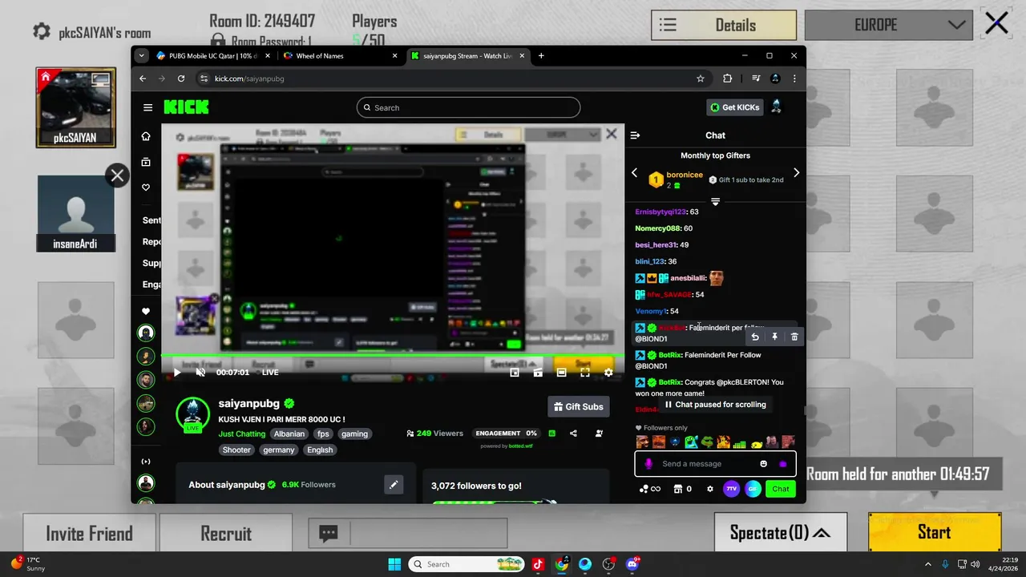1026x577 pixels.
Task: Open Following heart icon in Kick sidebar
Action: pyautogui.click(x=146, y=188)
